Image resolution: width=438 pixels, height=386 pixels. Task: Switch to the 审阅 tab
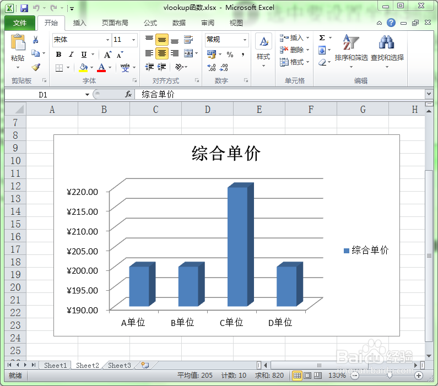[208, 23]
